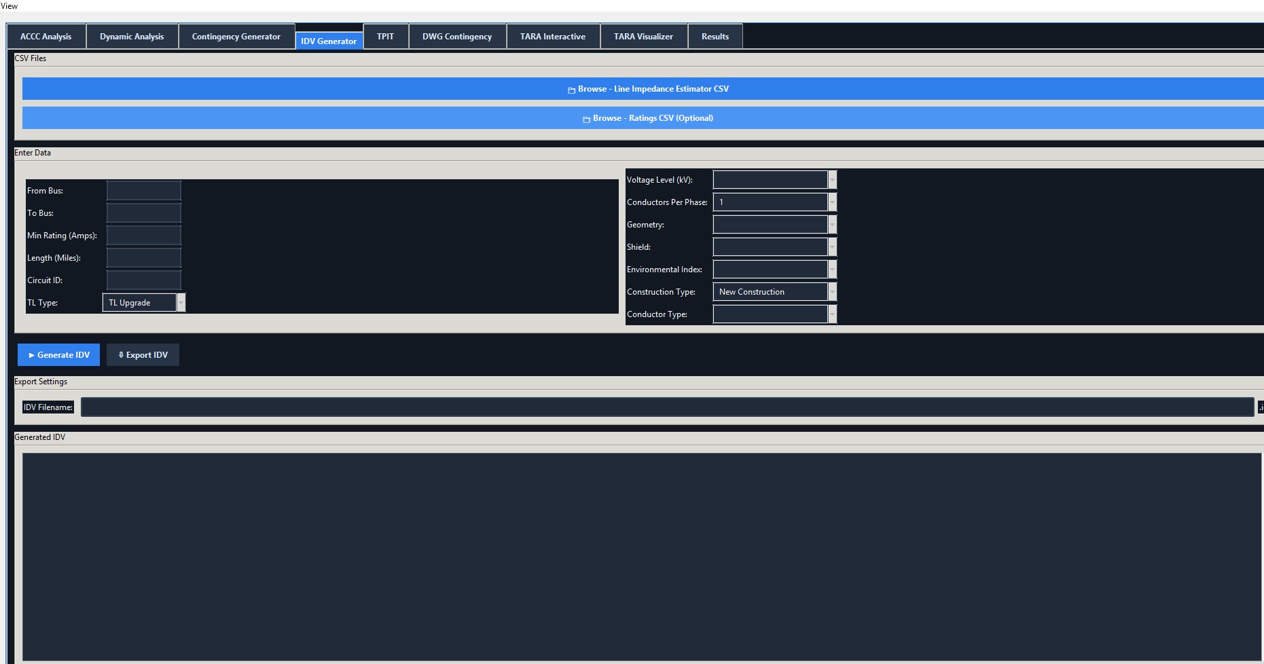Screen dimensions: 1264x664
Task: Switch to the Dynamic Analysis tab
Action: [x=132, y=37]
